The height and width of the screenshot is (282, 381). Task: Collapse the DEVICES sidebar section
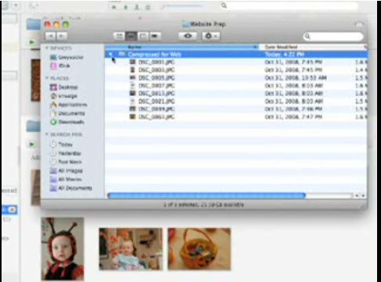47,48
